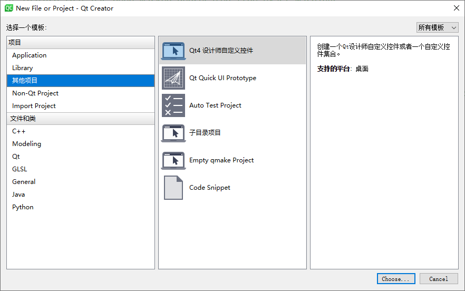Pick the Auto Test Project label
Screen dimensions: 465x291
[x=215, y=105]
